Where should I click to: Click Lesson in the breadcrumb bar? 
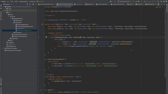[3, 2]
